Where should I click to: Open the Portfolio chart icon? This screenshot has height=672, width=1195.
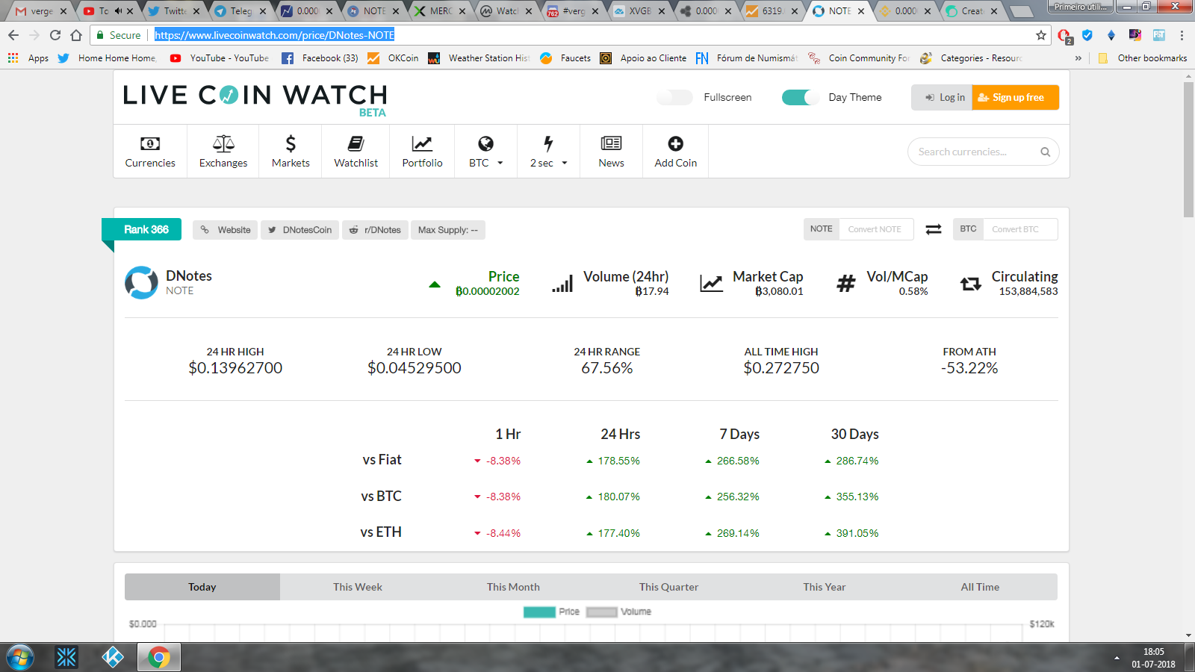point(422,143)
